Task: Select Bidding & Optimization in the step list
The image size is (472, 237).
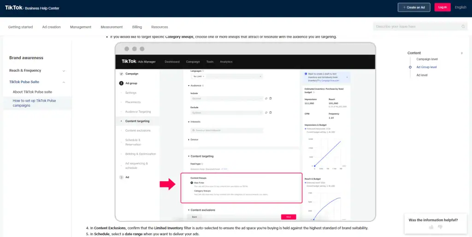Action: click(x=141, y=154)
